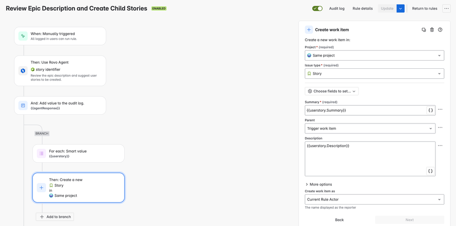
Task: Open Rule details
Action: 362,8
